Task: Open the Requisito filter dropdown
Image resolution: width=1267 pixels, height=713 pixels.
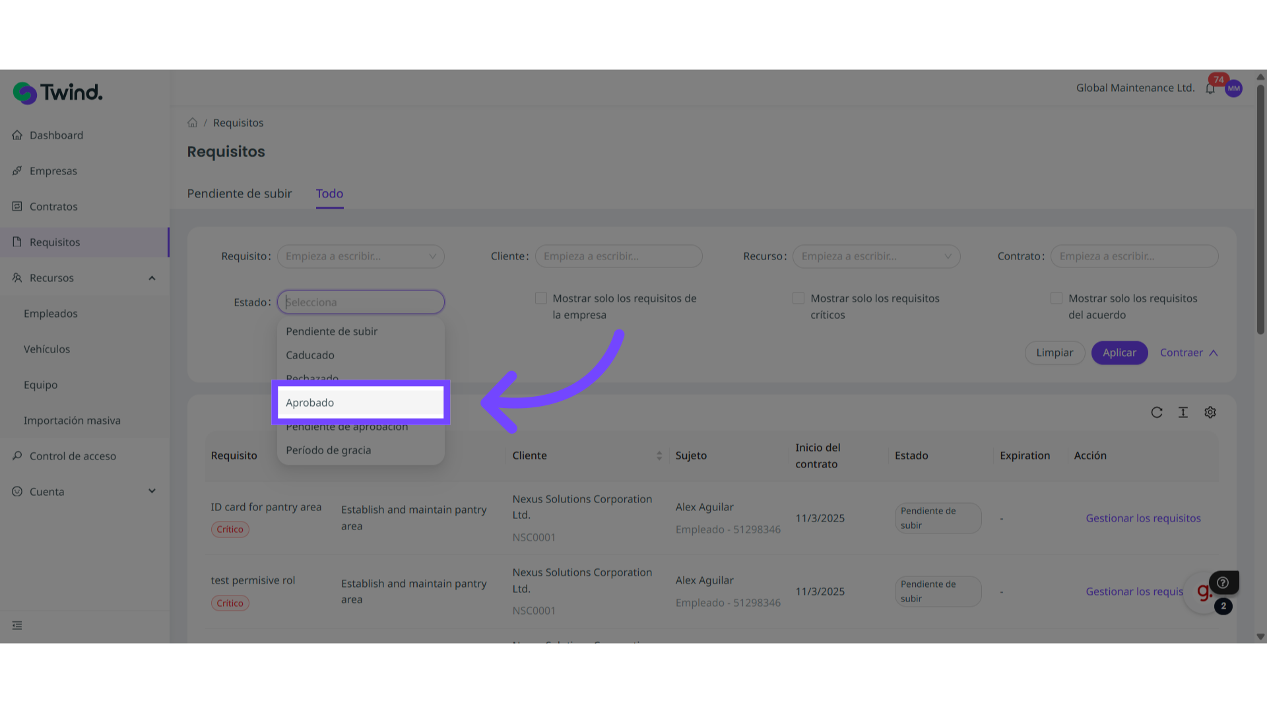Action: point(360,256)
